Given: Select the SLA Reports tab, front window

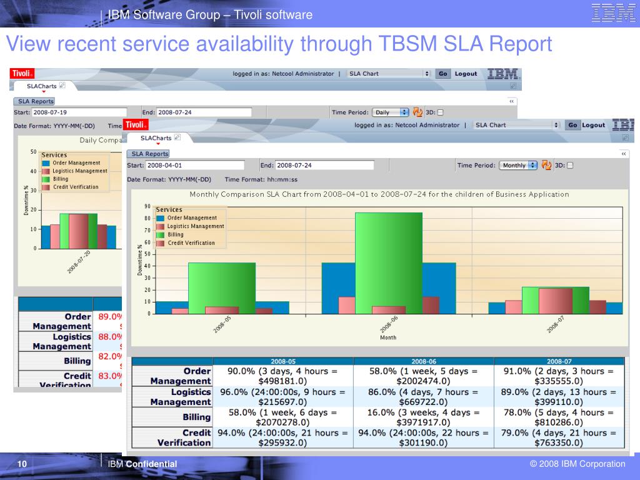Looking at the screenshot, I should 148,154.
